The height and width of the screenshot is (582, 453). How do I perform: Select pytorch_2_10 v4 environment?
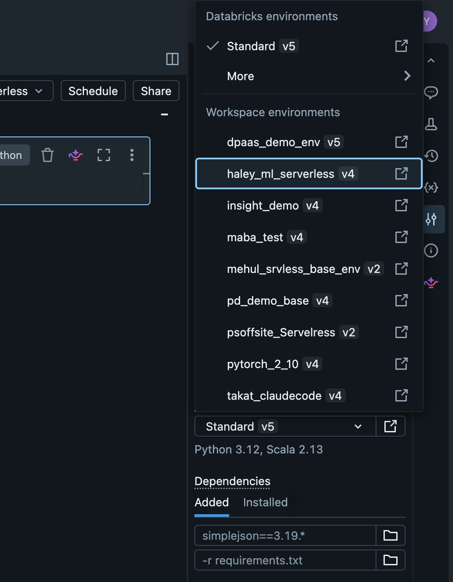[x=309, y=364]
